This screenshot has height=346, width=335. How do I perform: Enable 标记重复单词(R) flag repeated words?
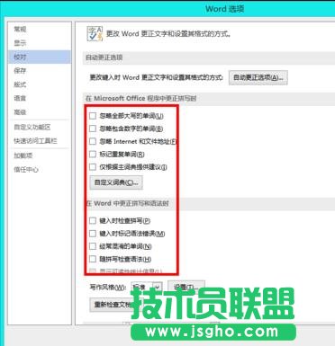point(93,154)
